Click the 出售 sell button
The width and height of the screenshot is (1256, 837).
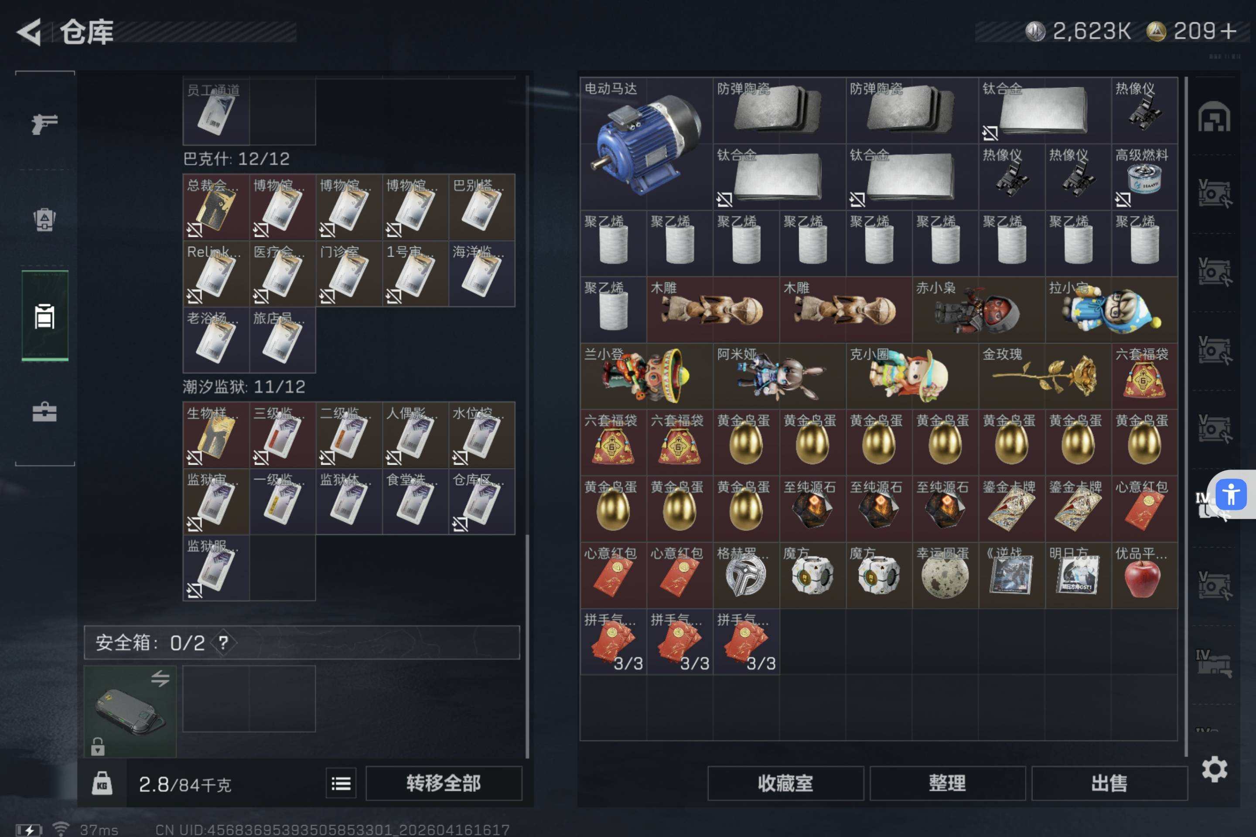[x=1109, y=784]
